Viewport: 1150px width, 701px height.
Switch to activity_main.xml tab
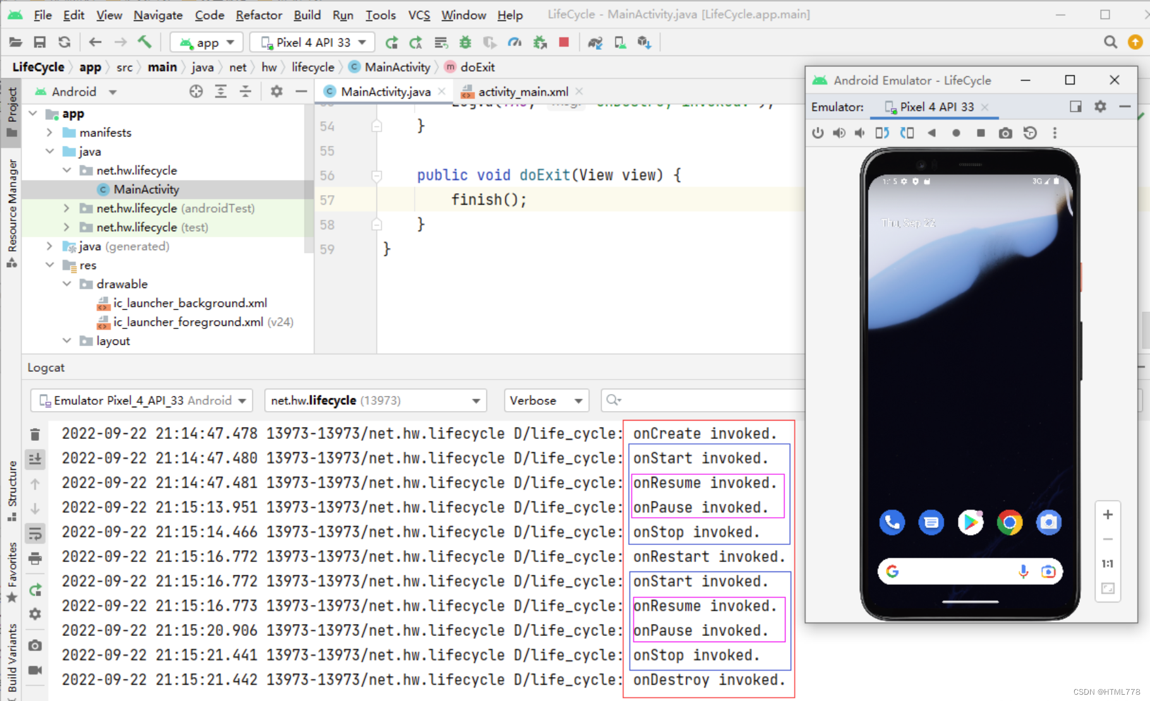pyautogui.click(x=523, y=92)
